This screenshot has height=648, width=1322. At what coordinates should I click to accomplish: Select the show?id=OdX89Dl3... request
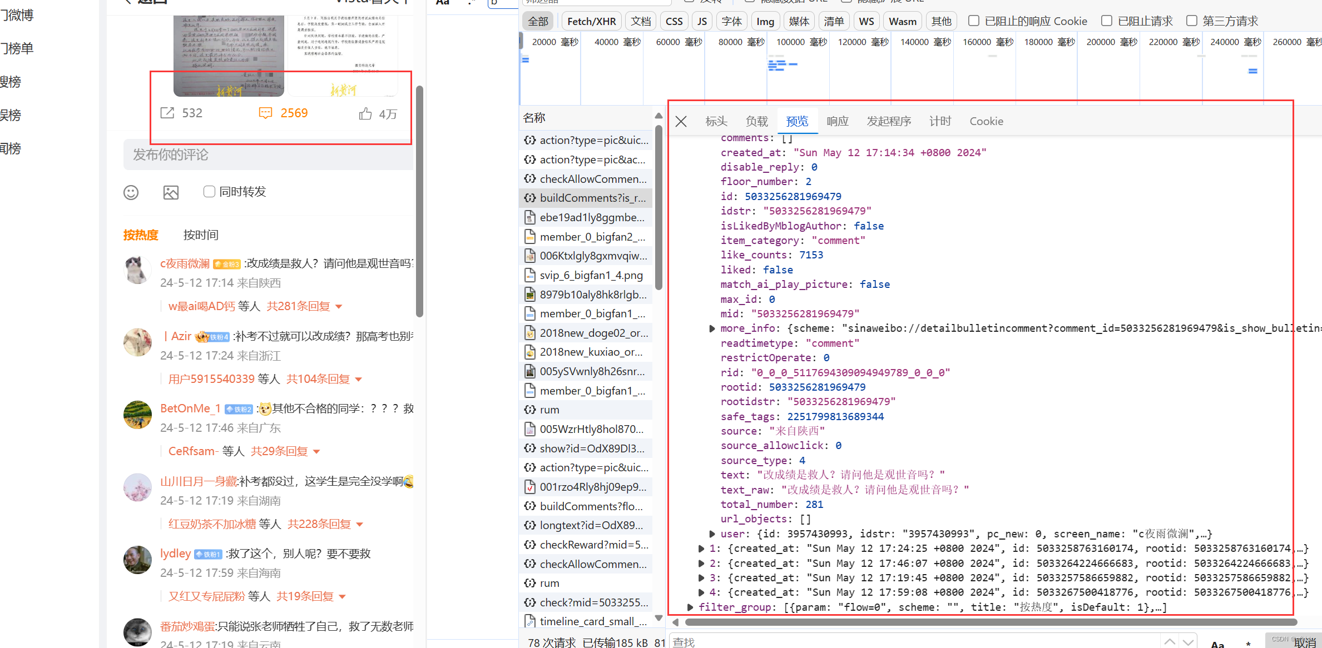[586, 448]
